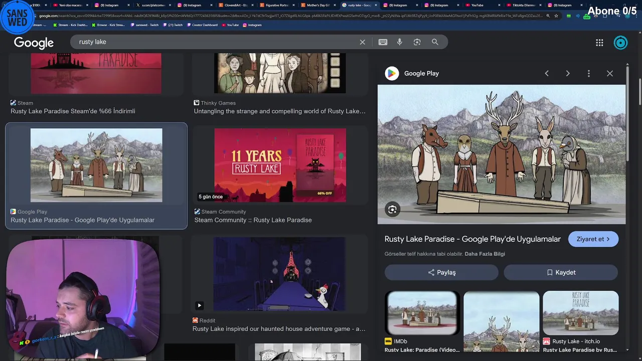Open Rusty Lake Paradise Google Play title link
The height and width of the screenshot is (361, 642).
pyautogui.click(x=472, y=239)
